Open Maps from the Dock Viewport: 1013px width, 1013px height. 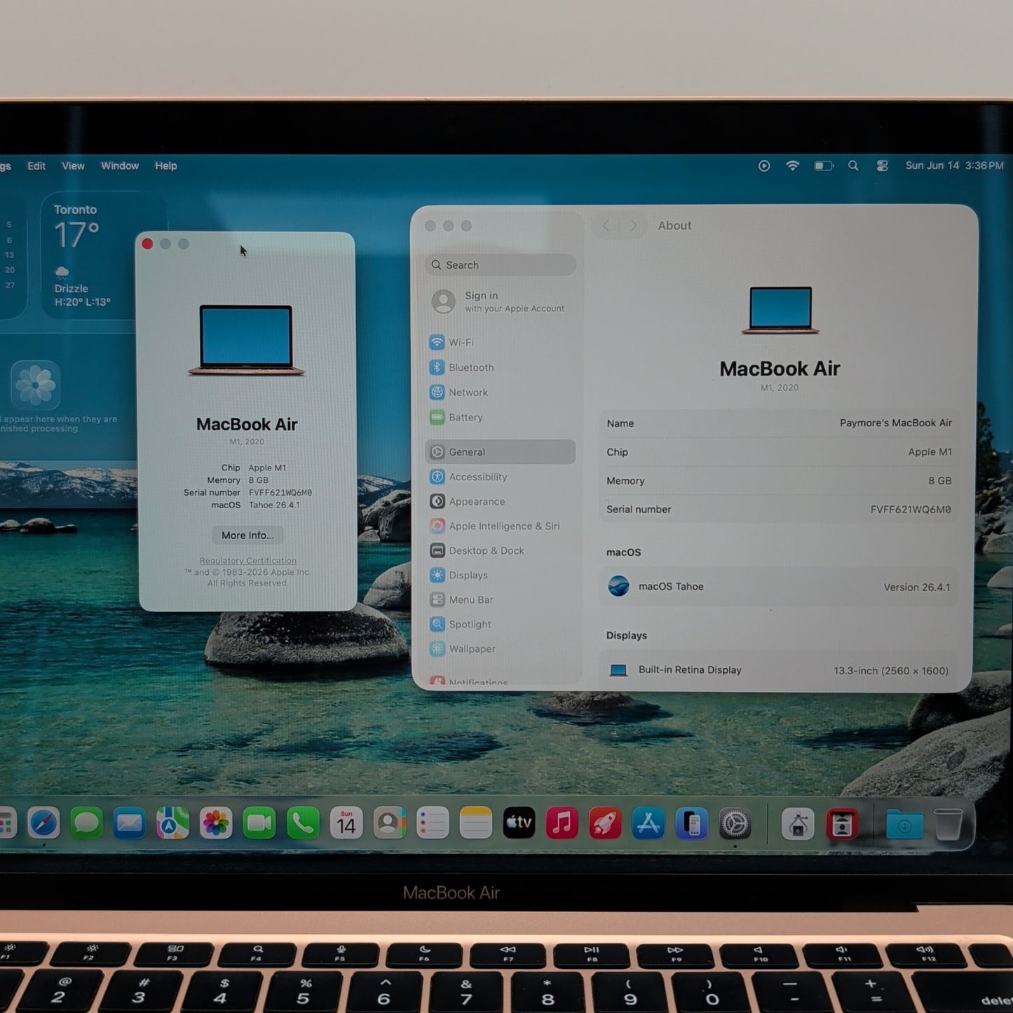point(173,823)
